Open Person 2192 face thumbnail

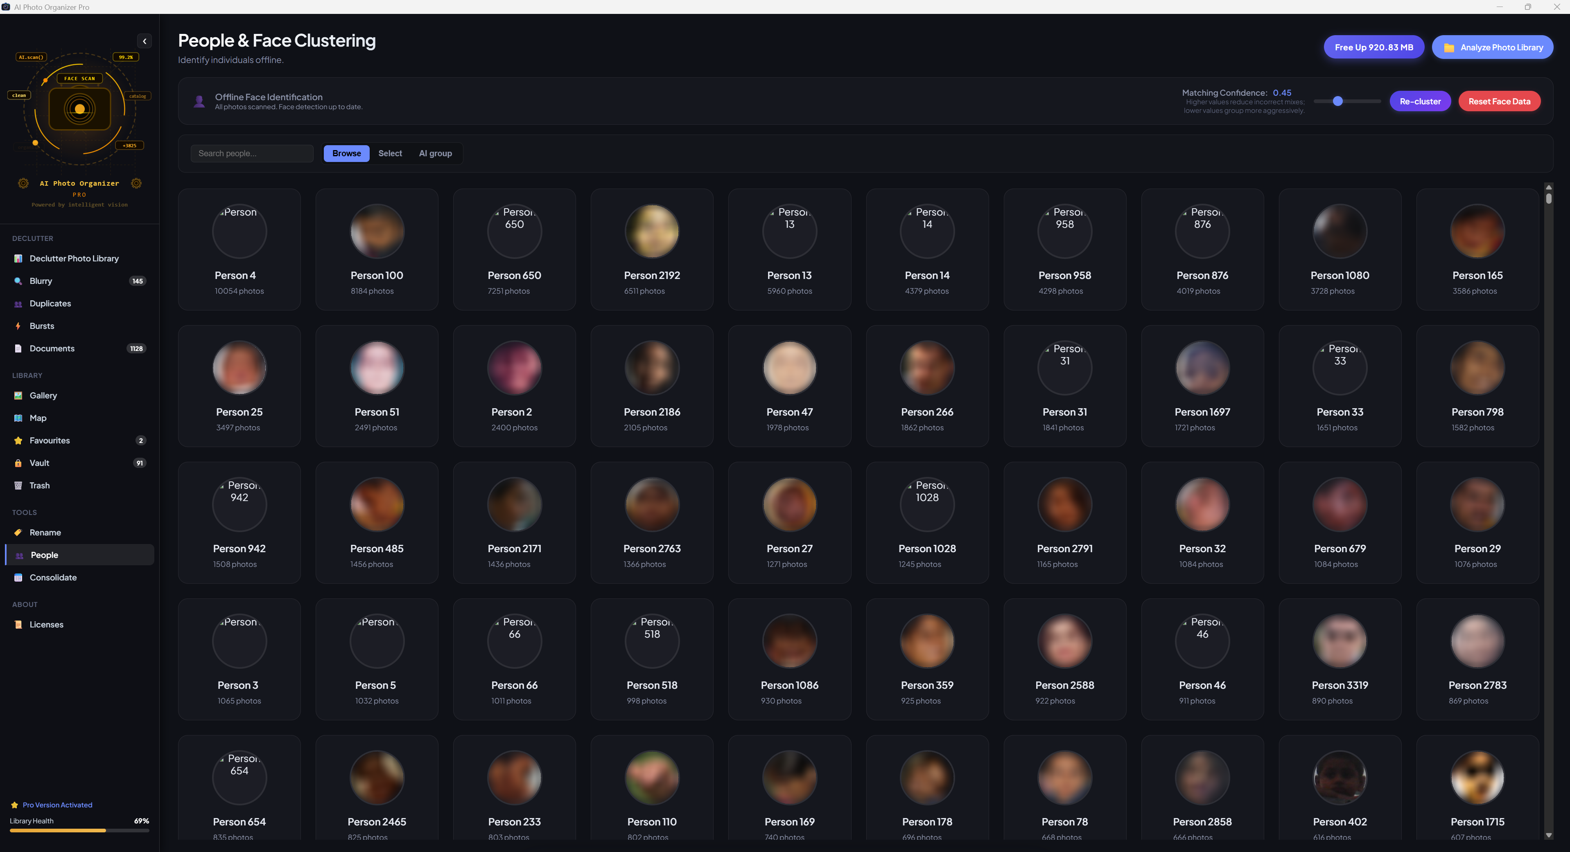click(x=652, y=232)
